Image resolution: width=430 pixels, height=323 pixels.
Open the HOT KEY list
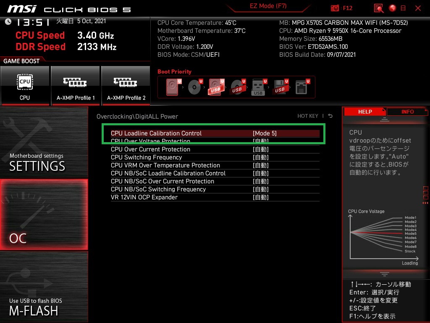pos(308,116)
